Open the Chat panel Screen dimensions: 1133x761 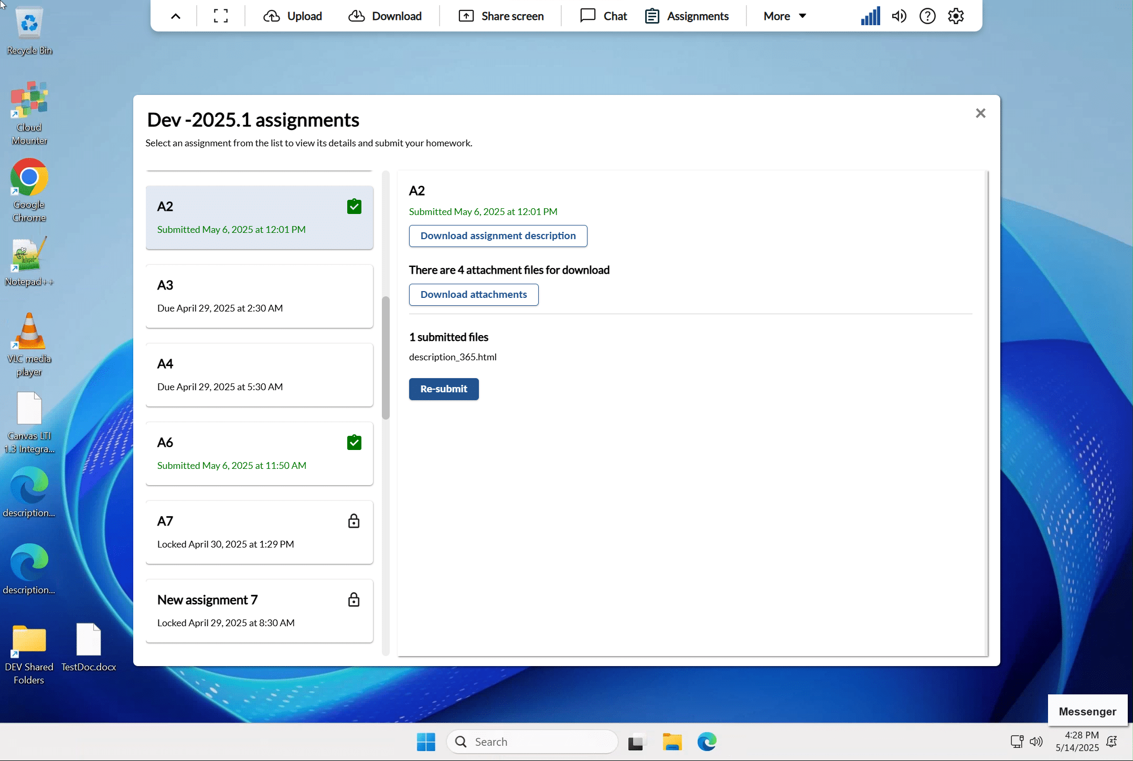click(x=602, y=16)
